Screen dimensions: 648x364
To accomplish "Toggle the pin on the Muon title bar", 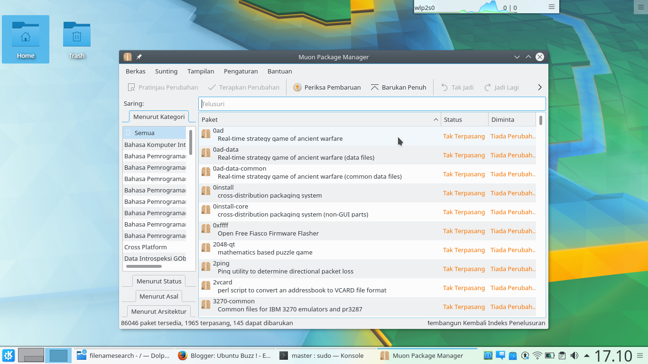I will click(139, 57).
